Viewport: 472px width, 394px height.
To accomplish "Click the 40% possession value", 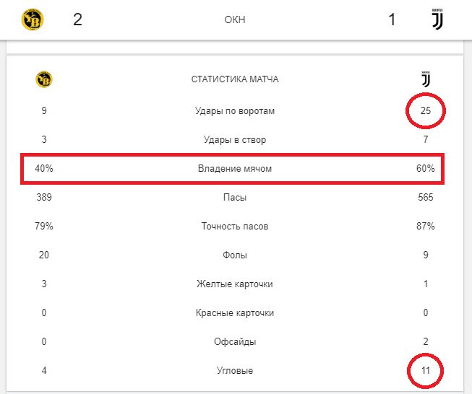I will [x=43, y=169].
